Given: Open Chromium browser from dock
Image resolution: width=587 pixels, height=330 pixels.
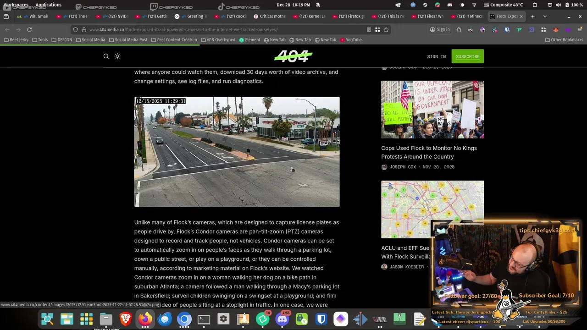Looking at the screenshot, I should 184,319.
